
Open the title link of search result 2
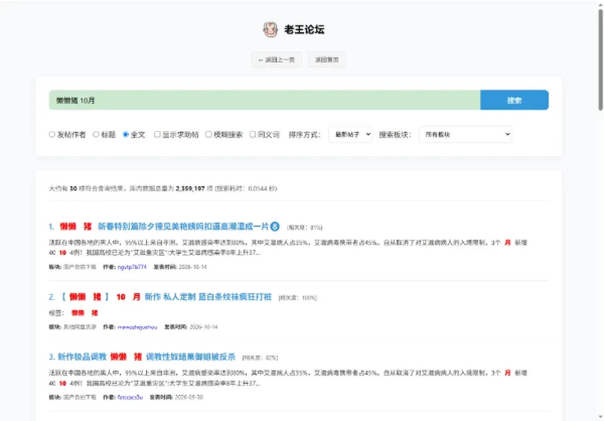160,297
